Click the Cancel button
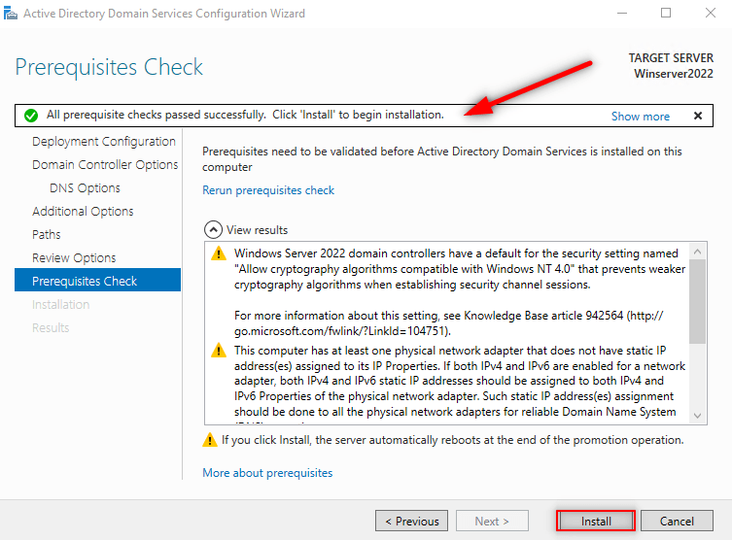The image size is (732, 540). [x=677, y=521]
